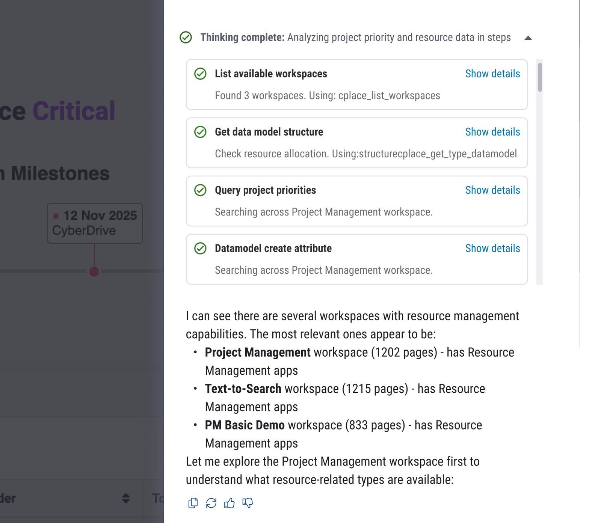
Task: Click the red CyberDrive milestone dot on timeline
Action: pos(94,271)
